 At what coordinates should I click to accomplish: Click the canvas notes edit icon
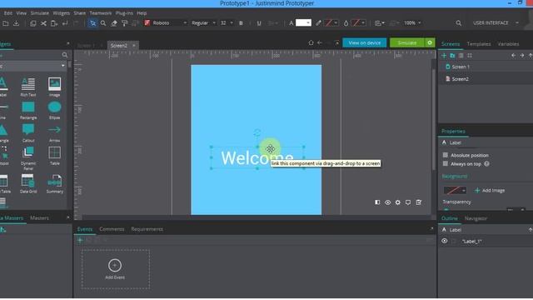coord(419,202)
